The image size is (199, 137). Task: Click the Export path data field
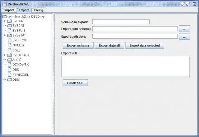[135, 36]
